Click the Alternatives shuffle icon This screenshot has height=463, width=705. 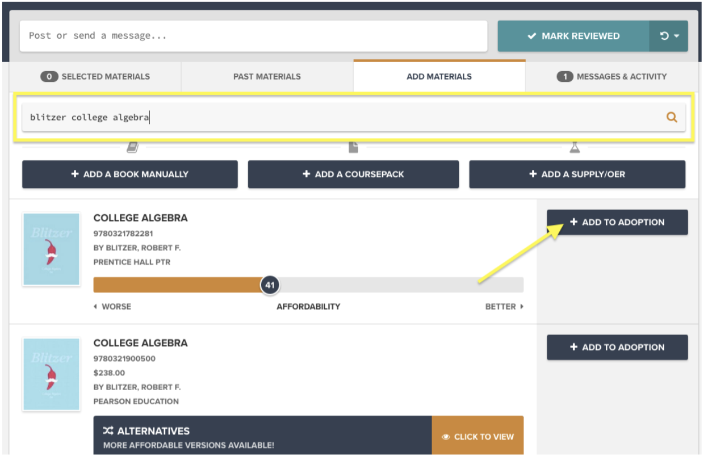pos(108,431)
